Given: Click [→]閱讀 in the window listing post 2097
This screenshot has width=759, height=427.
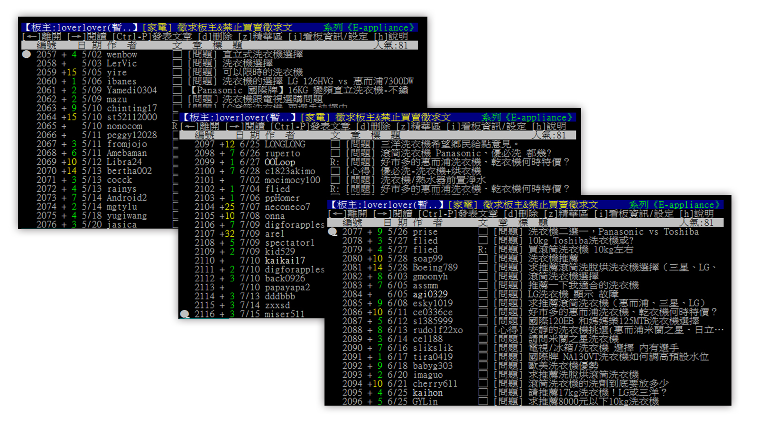Looking at the screenshot, I should [x=245, y=126].
